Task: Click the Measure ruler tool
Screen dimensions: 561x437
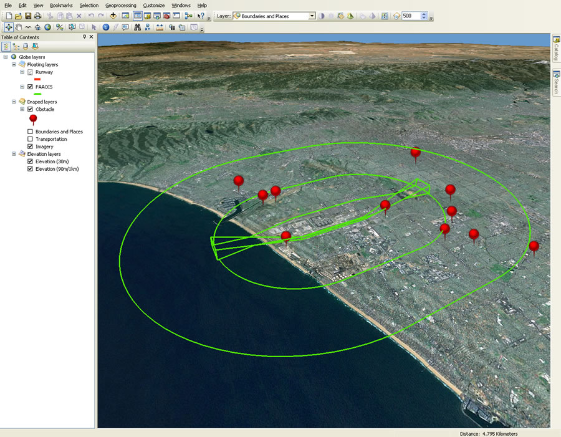Action: 160,27
